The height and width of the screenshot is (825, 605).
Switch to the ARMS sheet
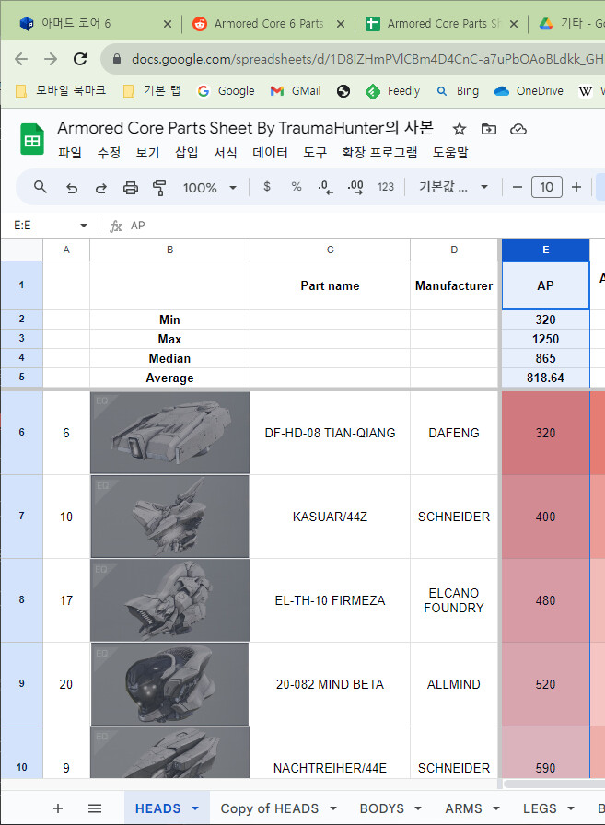coord(463,808)
